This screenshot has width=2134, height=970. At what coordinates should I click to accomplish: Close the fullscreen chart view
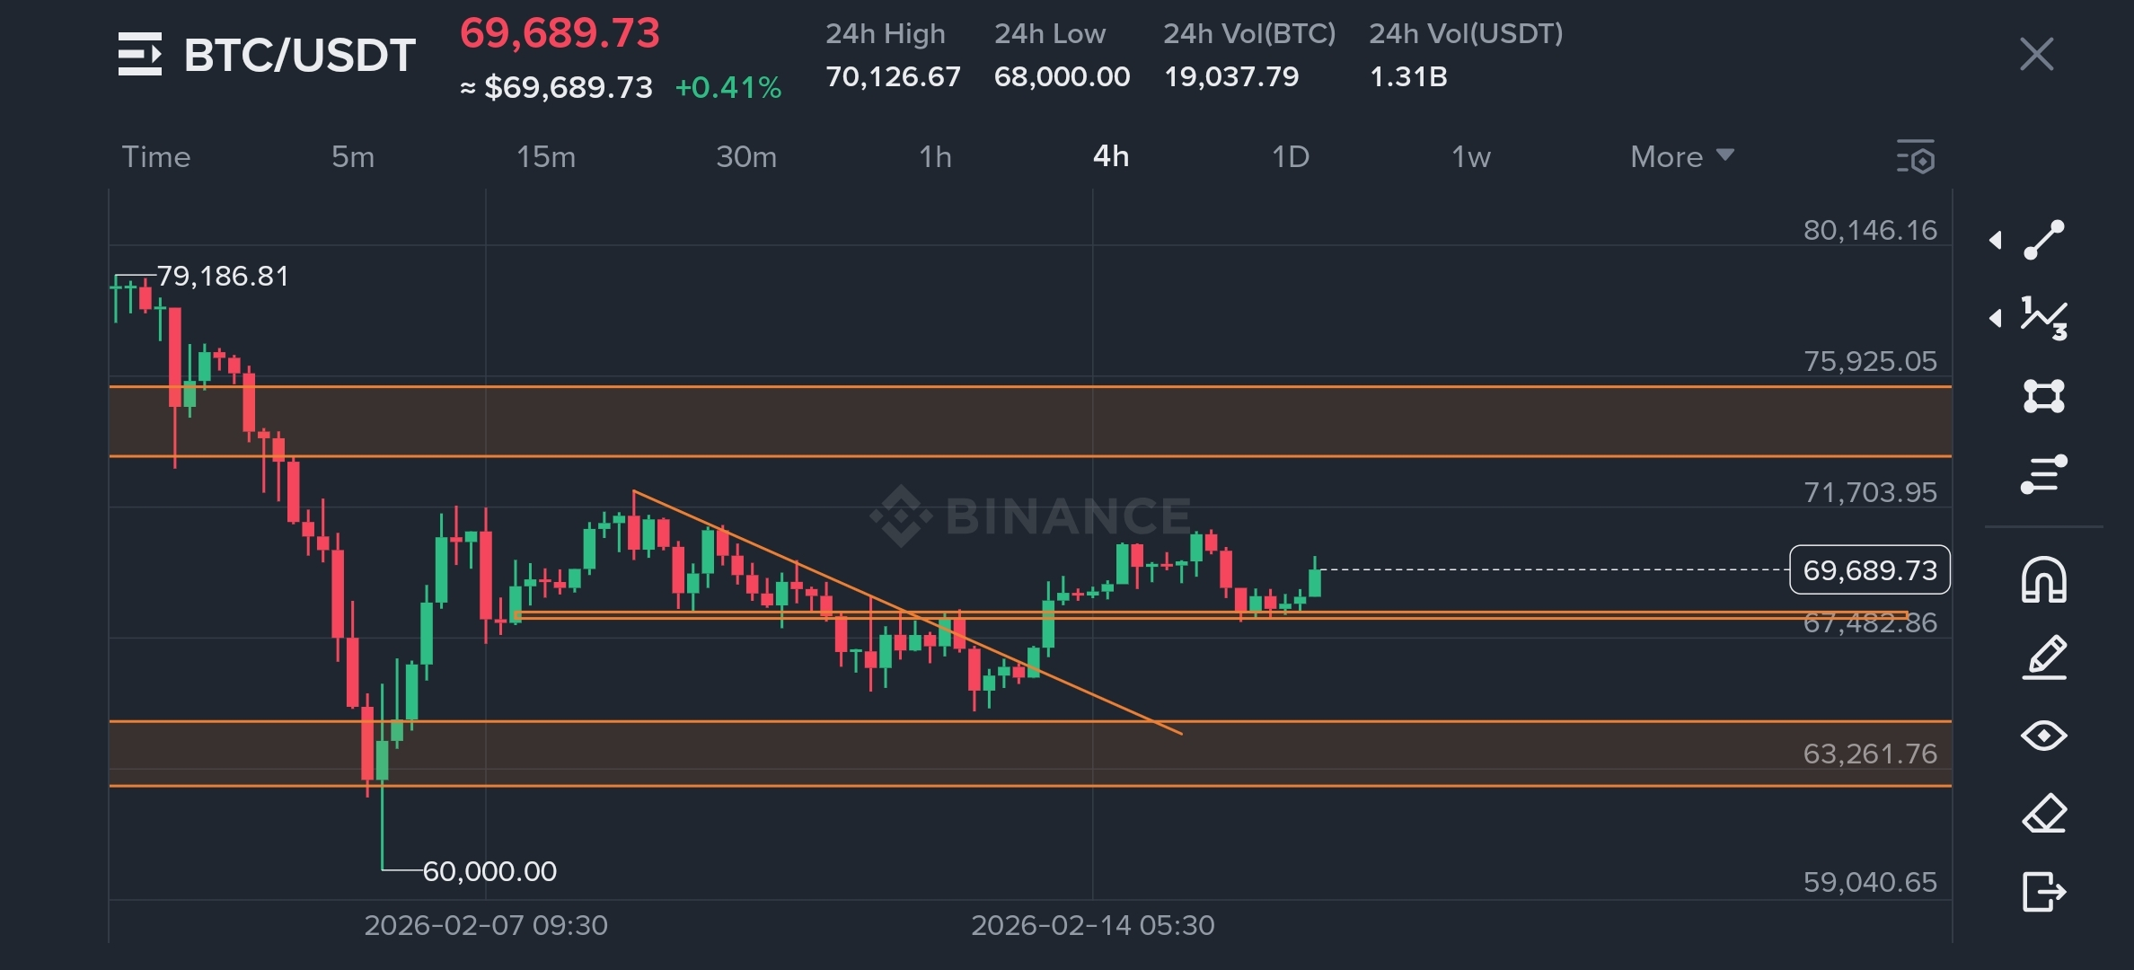tap(2036, 55)
